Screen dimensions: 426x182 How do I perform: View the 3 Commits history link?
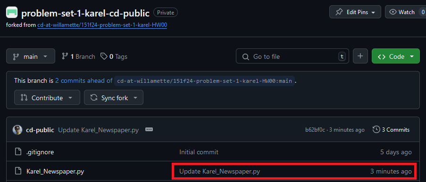(x=391, y=130)
